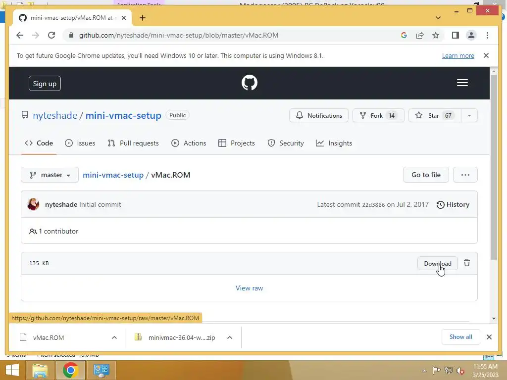Bookmark page with star icon

[x=436, y=35]
